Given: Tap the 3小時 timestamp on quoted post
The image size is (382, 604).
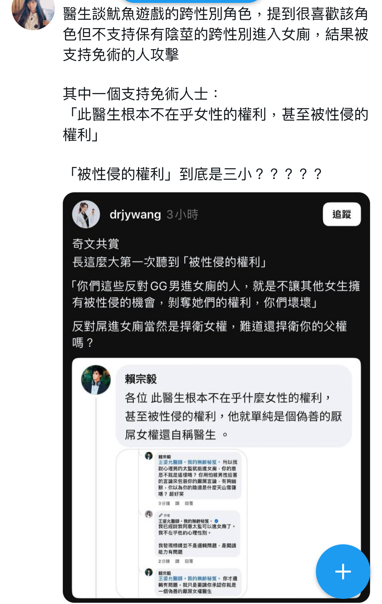Looking at the screenshot, I should coord(182,214).
